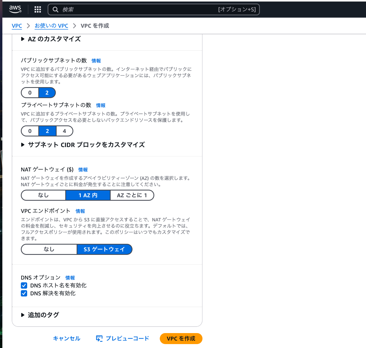
Task: Click the search magnifier icon
Action: (55, 9)
